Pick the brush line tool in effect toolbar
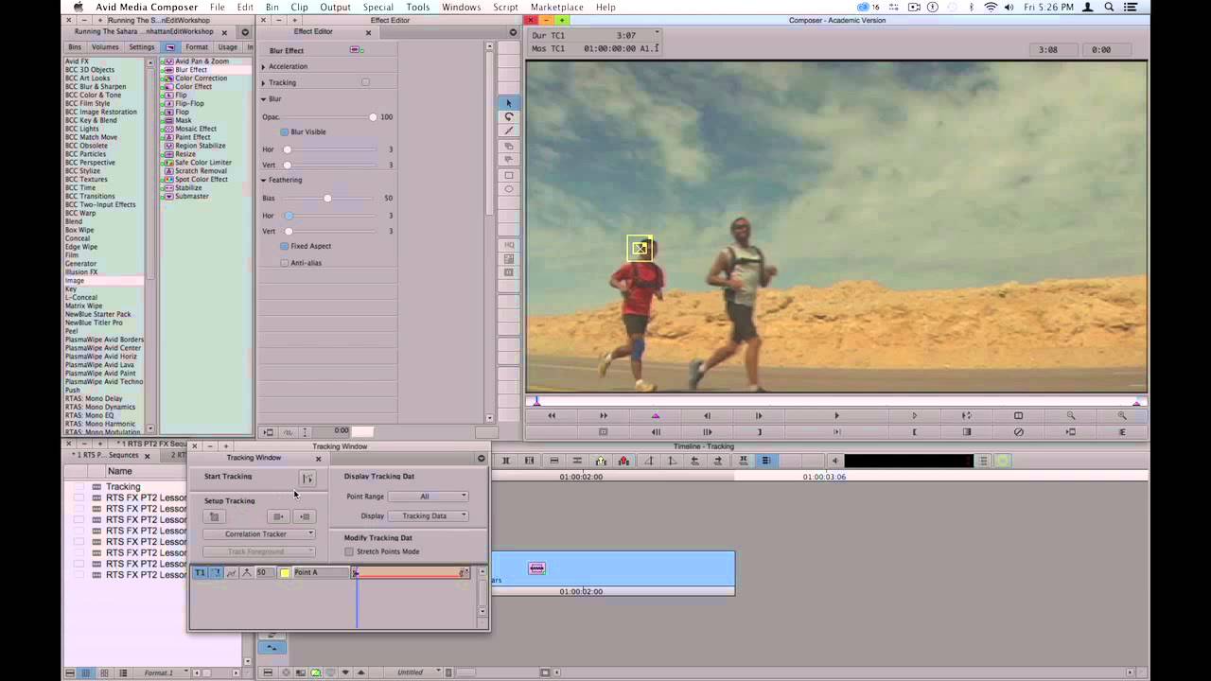This screenshot has width=1211, height=681. (509, 131)
